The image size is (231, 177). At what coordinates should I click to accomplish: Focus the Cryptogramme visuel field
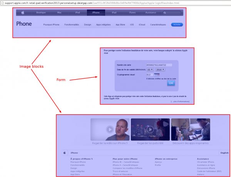click(149, 74)
